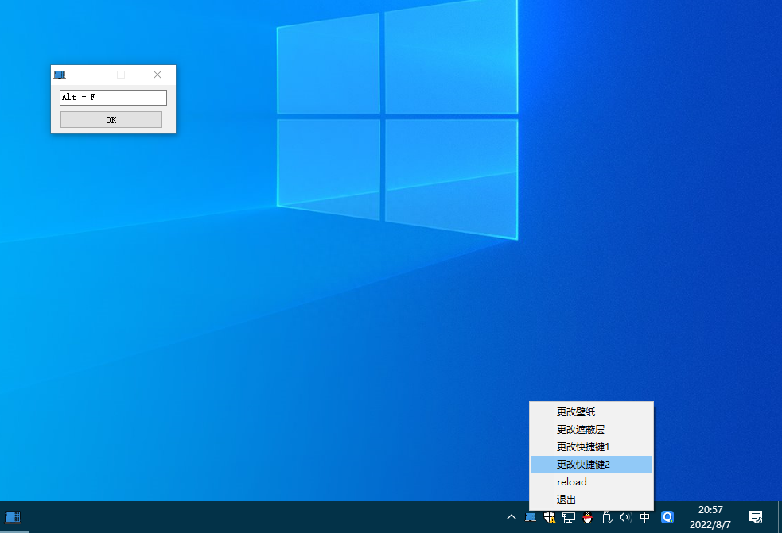Select 退出 to quit the app

566,499
